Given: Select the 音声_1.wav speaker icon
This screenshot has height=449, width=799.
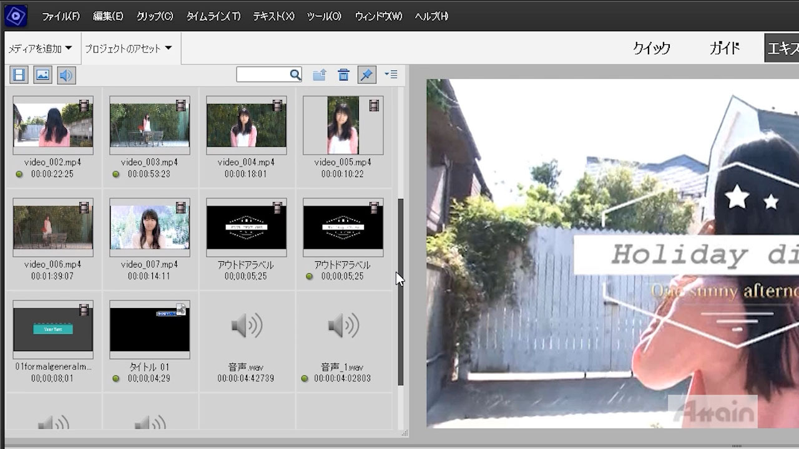Looking at the screenshot, I should coord(343,326).
